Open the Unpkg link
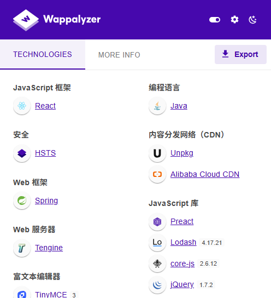 coord(182,153)
